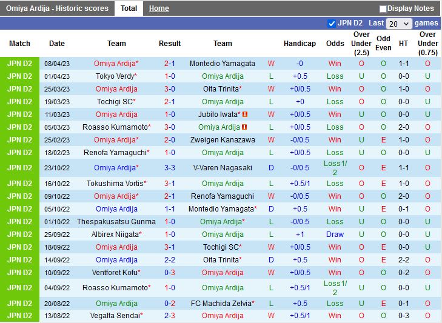The width and height of the screenshot is (442, 323).
Task: Click the 3-3 score for the 23/10/22 match
Action: click(x=169, y=168)
